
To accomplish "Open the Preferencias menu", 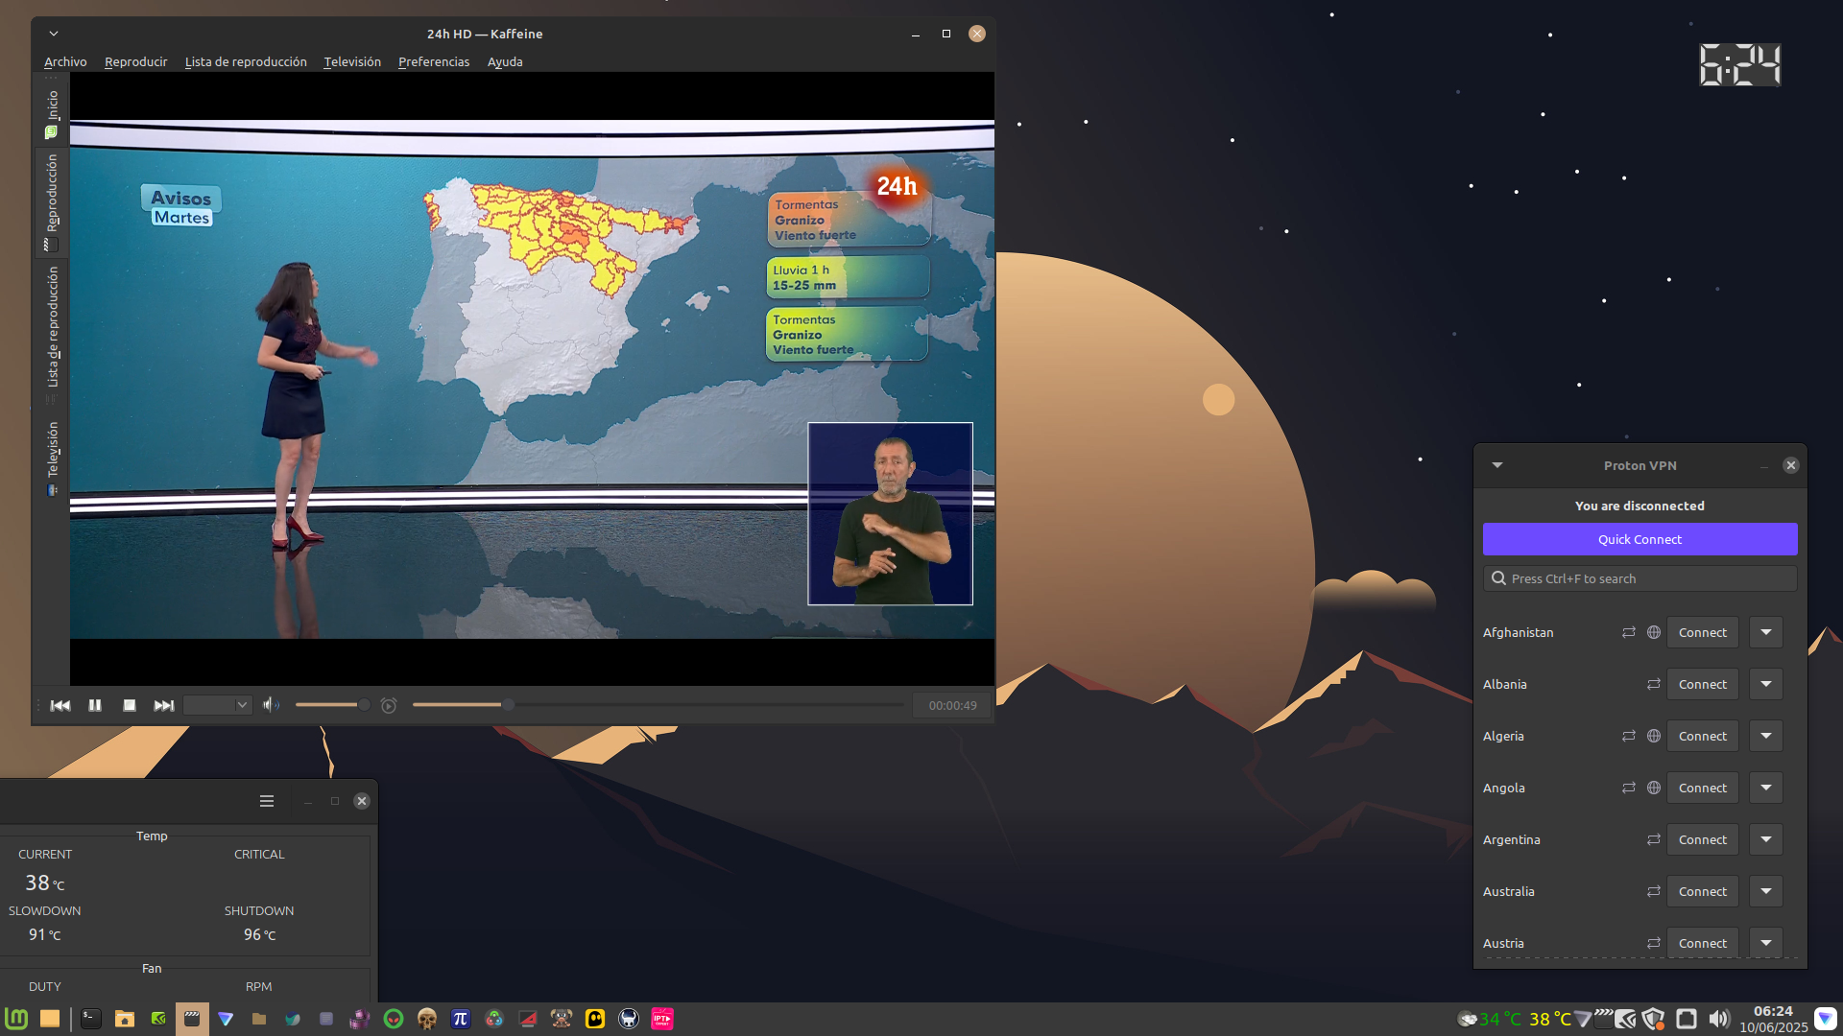I will [x=434, y=61].
